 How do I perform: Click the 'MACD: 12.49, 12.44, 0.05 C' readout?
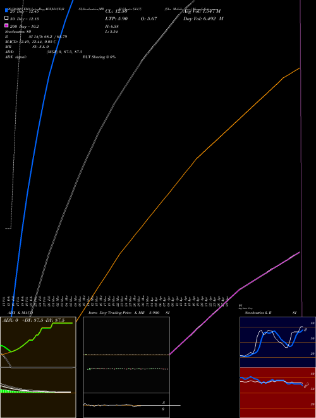pyautogui.click(x=30, y=42)
